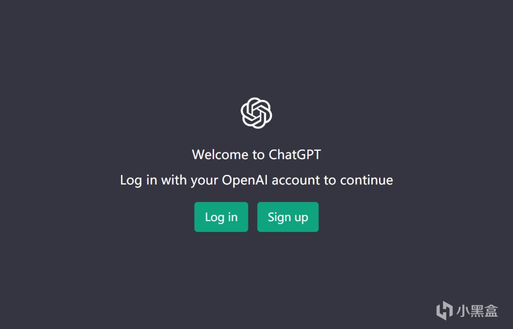Click the green Log in button
Image resolution: width=513 pixels, height=329 pixels.
[221, 217]
